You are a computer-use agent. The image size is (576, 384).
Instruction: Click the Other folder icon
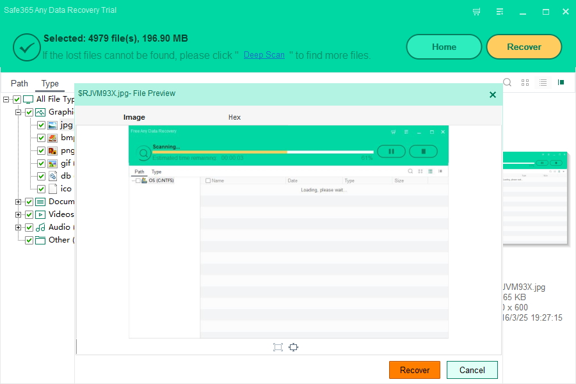[x=40, y=241]
